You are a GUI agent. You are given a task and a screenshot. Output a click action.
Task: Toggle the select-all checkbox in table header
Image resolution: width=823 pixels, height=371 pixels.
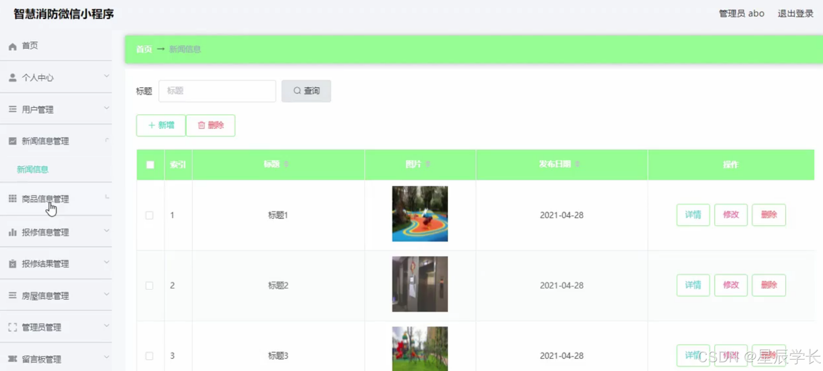(x=150, y=165)
